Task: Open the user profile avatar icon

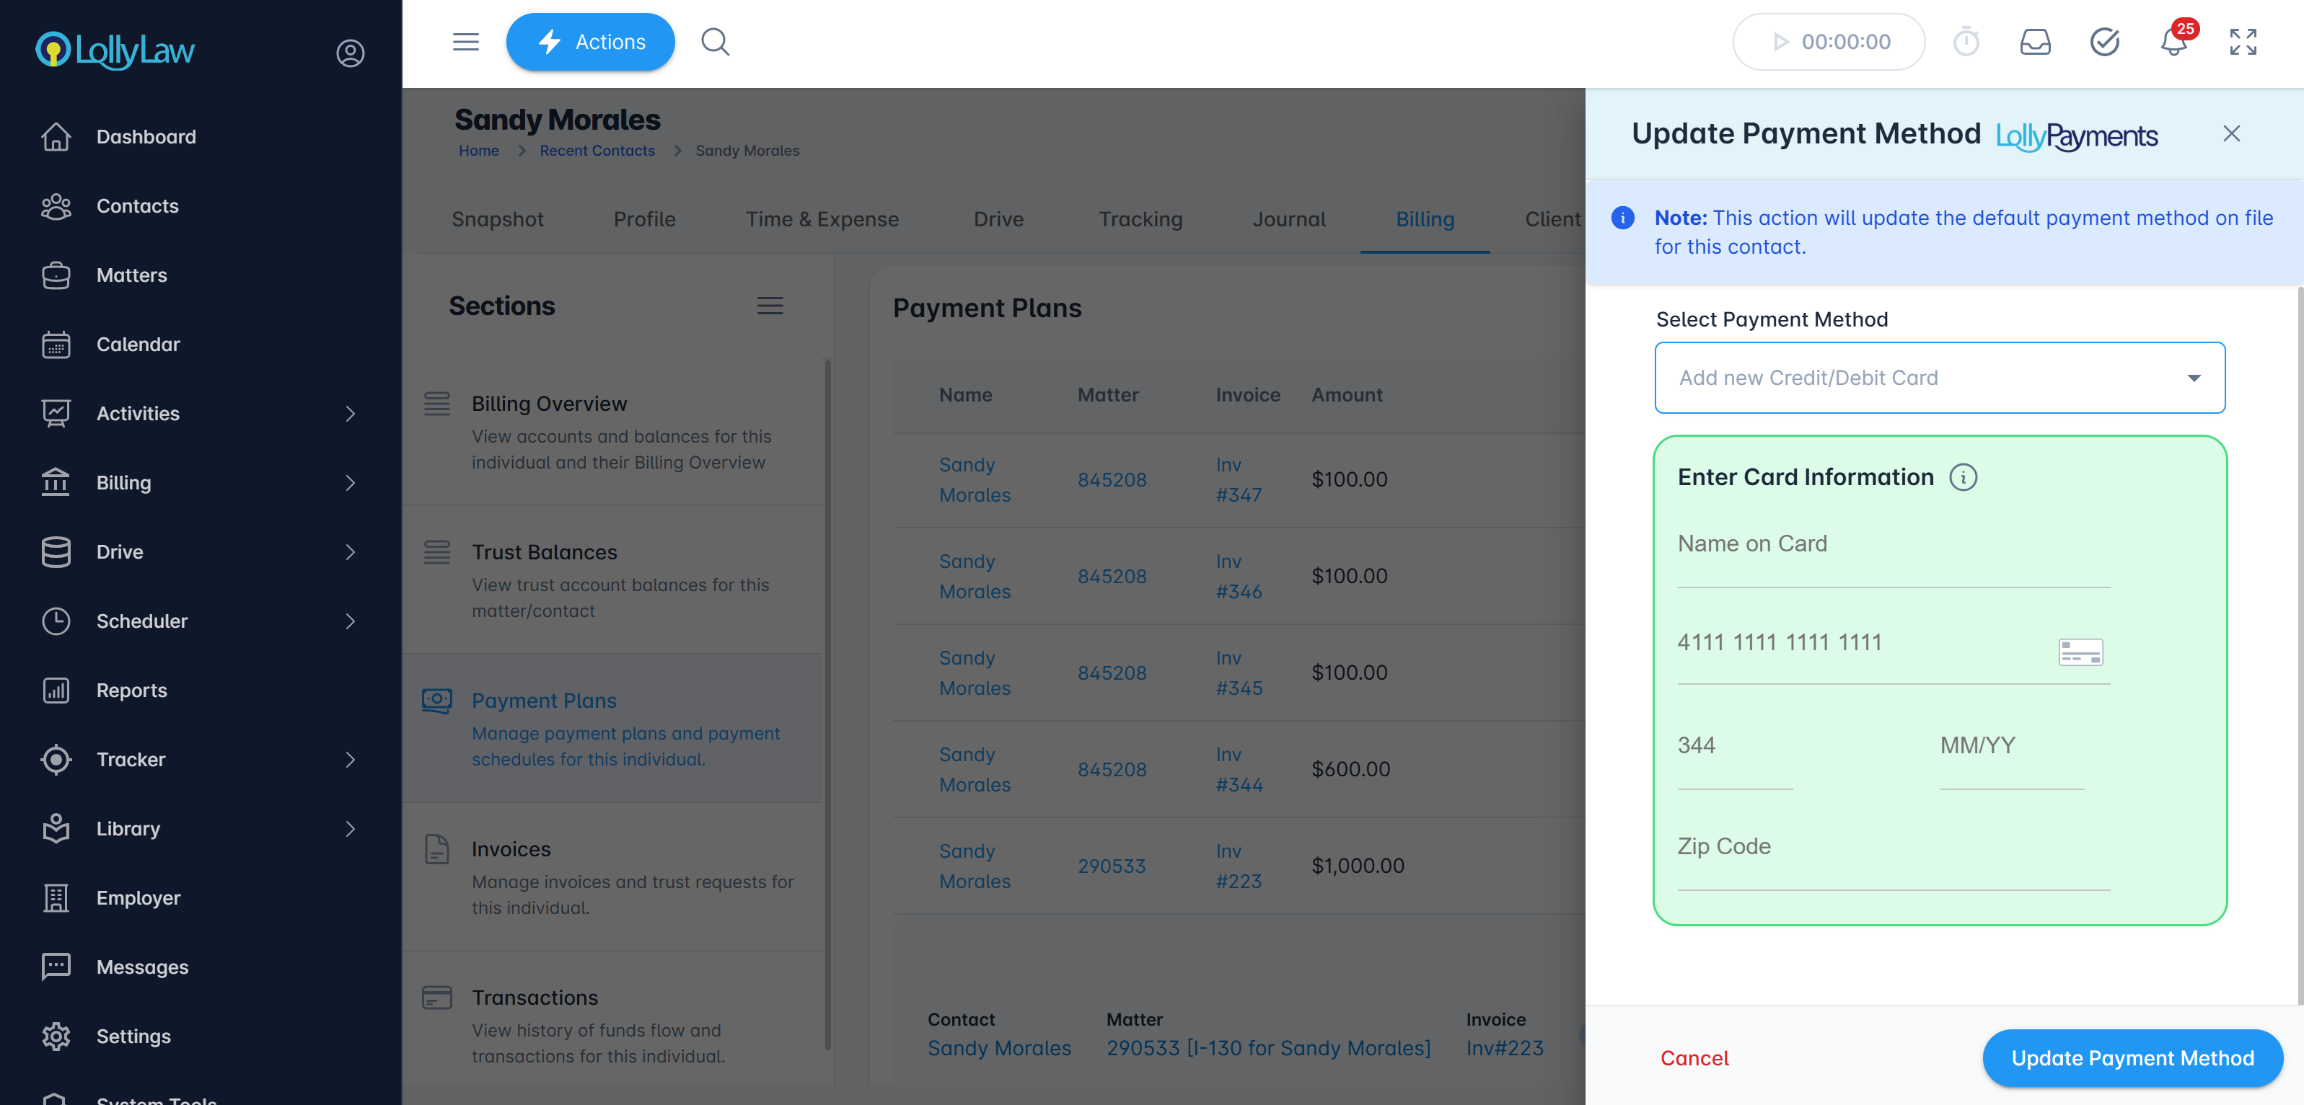Action: [x=350, y=53]
